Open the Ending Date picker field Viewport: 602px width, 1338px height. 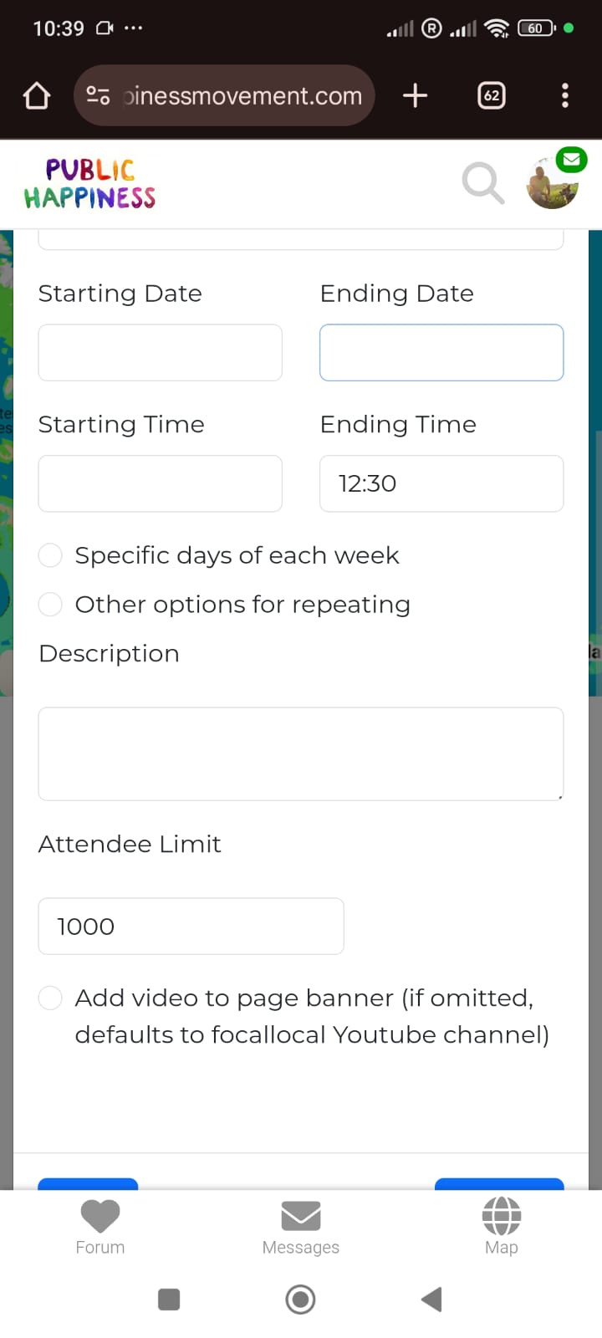tap(441, 353)
